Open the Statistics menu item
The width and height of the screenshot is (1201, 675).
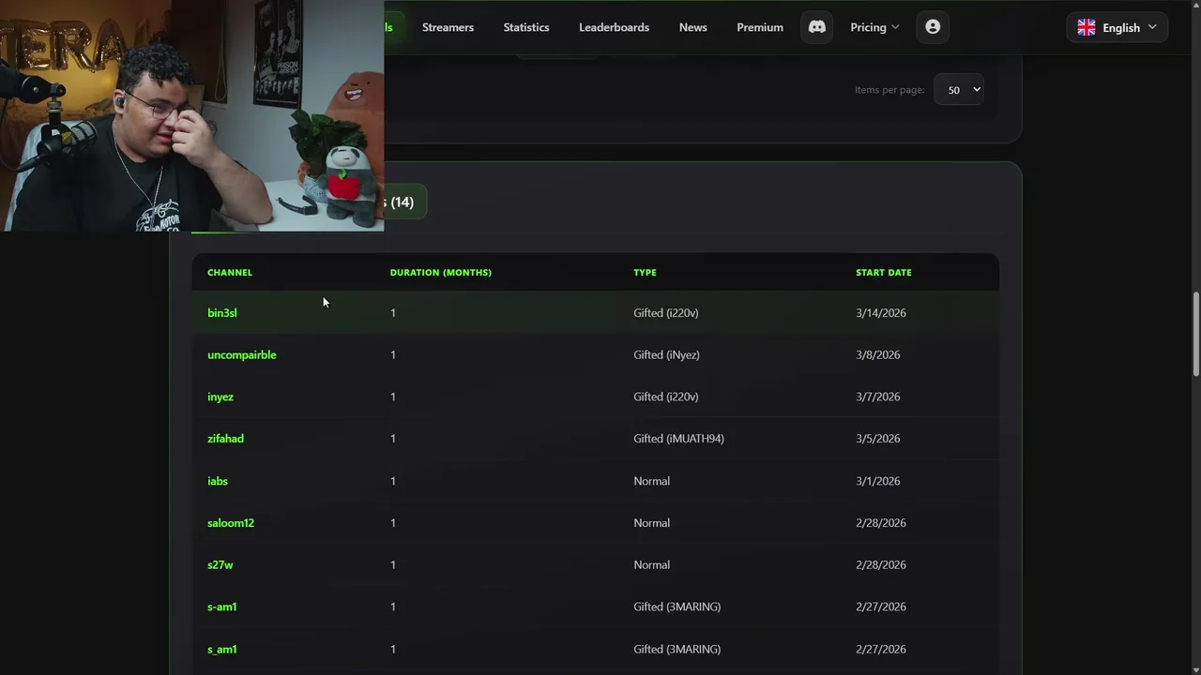click(526, 27)
